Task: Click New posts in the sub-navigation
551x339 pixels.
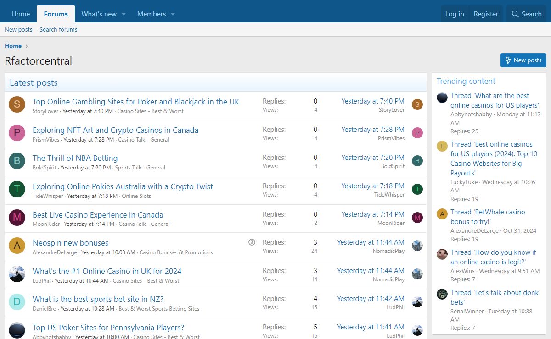Action: point(18,29)
